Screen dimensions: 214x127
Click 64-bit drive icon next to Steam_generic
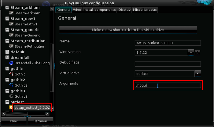(x=7, y=29)
